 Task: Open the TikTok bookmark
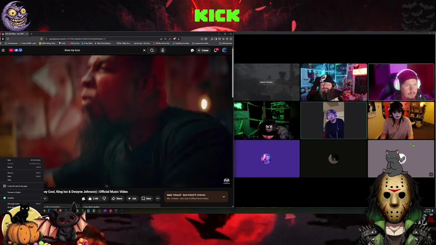pyautogui.click(x=122, y=43)
